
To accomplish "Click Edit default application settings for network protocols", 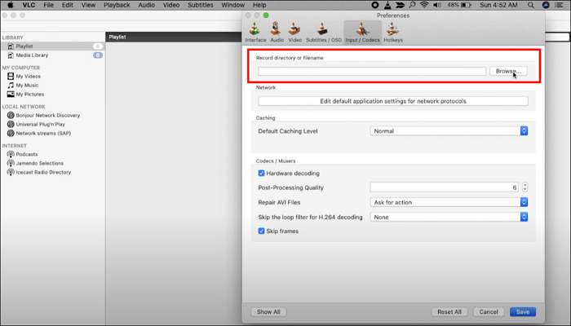I will [393, 101].
